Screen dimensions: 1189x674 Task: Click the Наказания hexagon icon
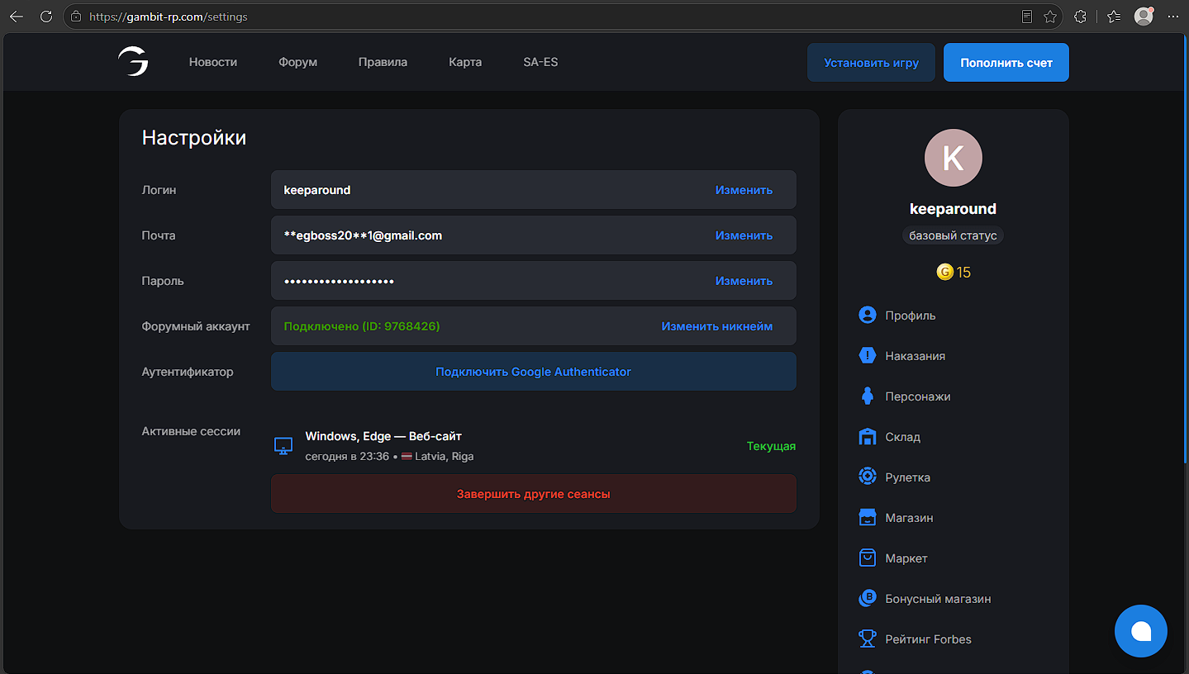867,355
